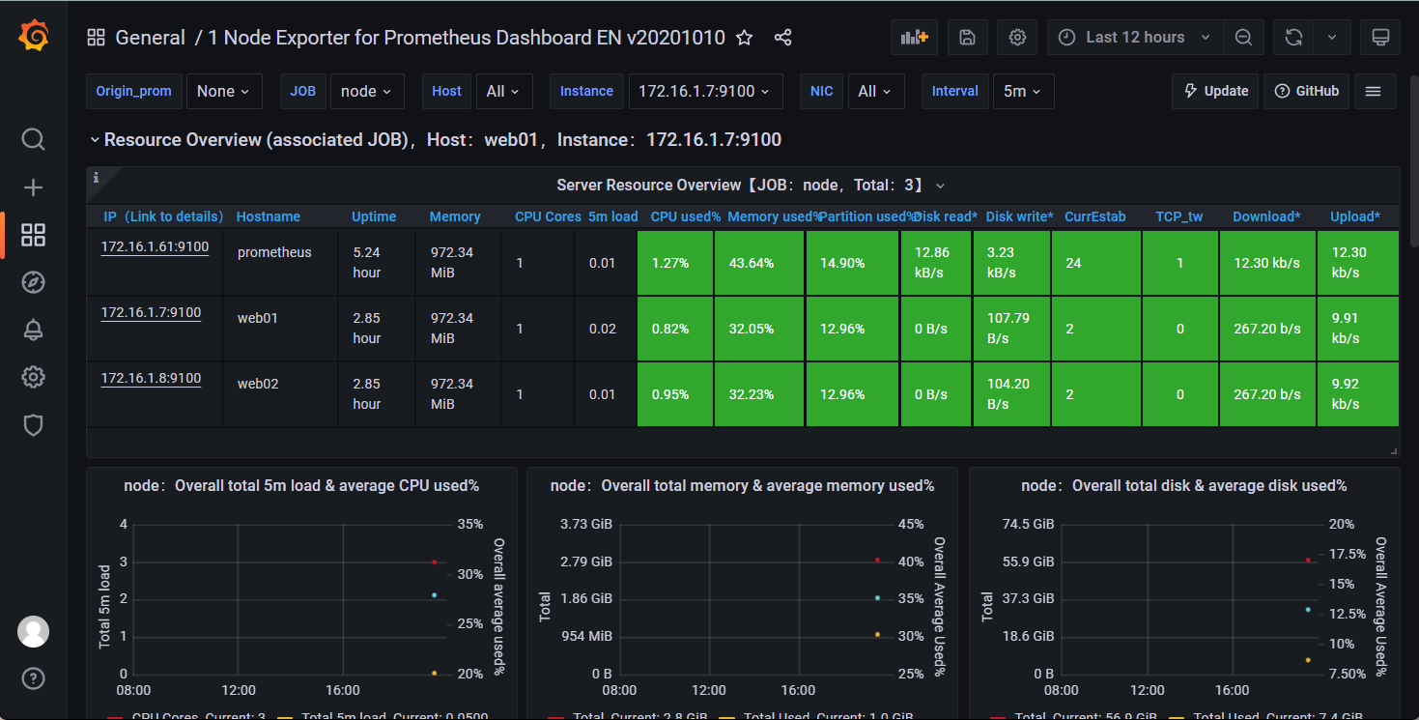Viewport: 1419px width, 720px height.
Task: Open the hamburger dashboard links menu
Action: (1374, 91)
